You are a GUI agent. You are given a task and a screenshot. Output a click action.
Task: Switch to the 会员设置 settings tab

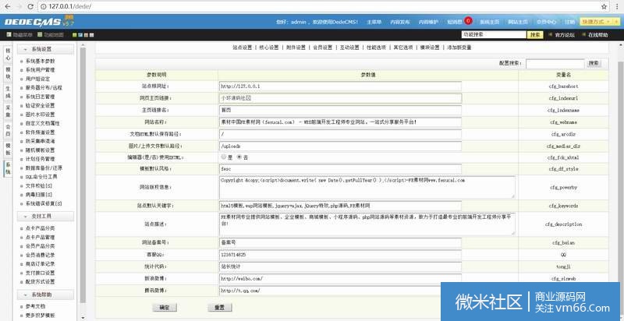pyautogui.click(x=322, y=48)
